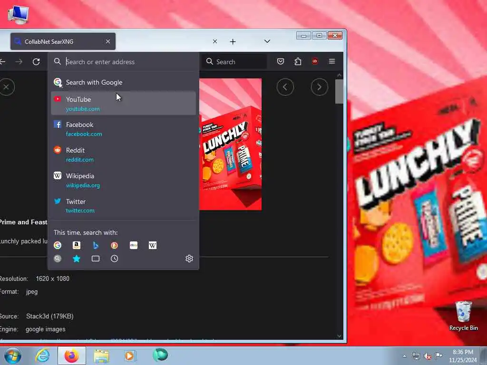
Task: Search this time with Bing icon
Action: pyautogui.click(x=95, y=245)
